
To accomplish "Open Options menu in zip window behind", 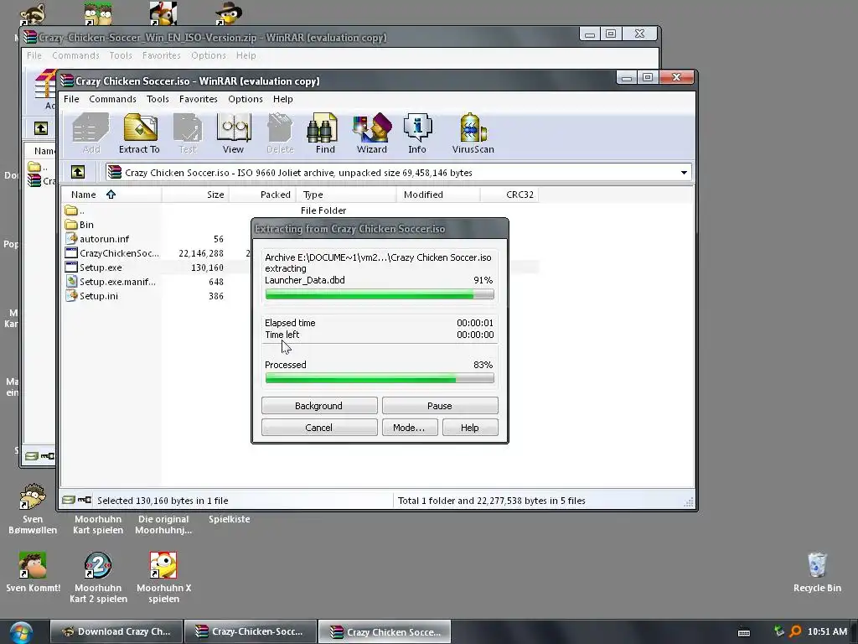I will click(x=209, y=55).
